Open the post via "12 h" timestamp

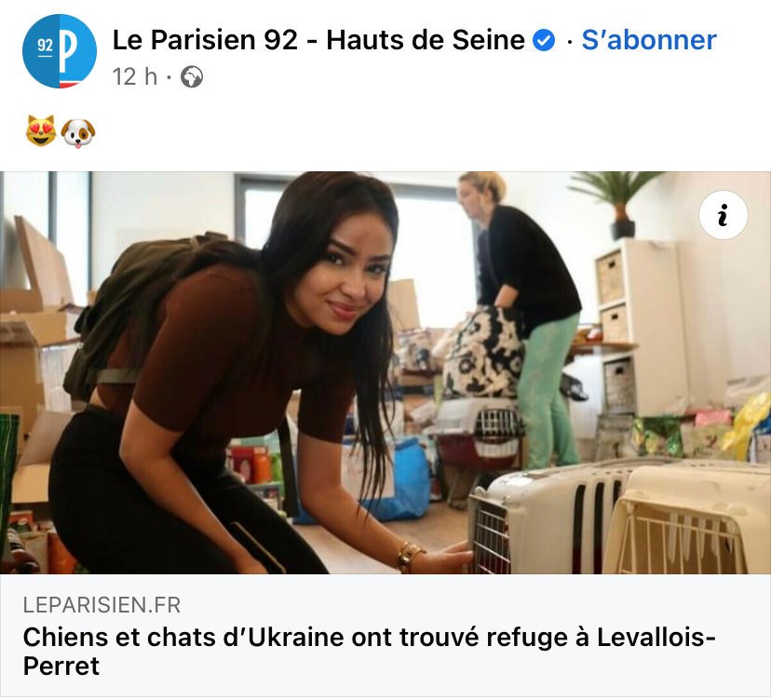tap(135, 77)
